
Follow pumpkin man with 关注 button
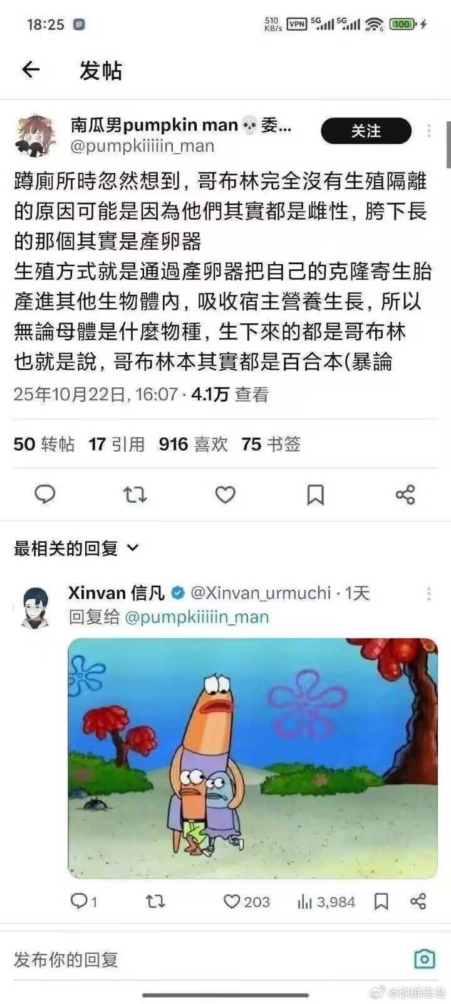[x=366, y=131]
